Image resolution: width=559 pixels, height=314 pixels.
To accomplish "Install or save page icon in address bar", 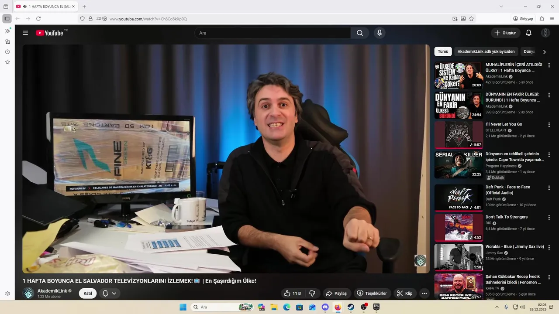I will (x=463, y=19).
